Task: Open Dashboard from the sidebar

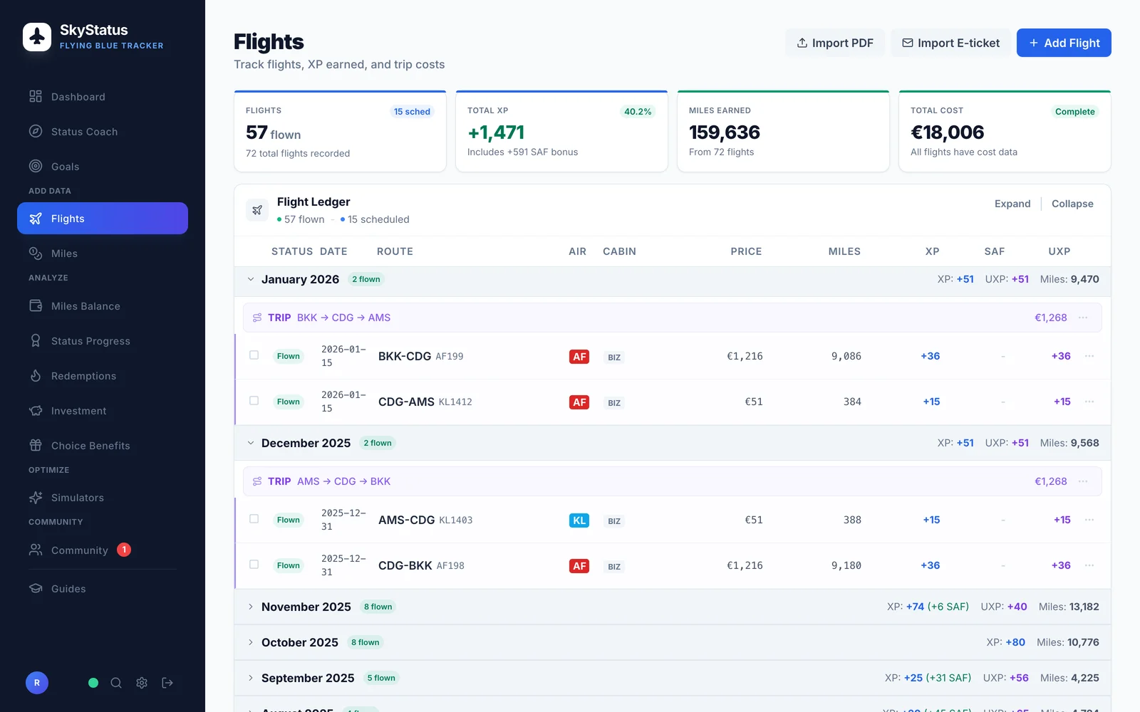Action: (103, 97)
